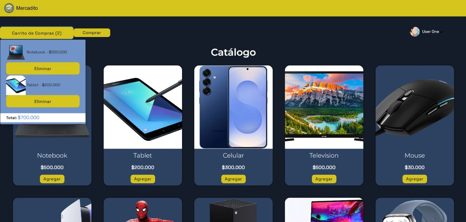466x222 pixels.
Task: Add the Celular to cart with Agregar
Action: pos(233,179)
